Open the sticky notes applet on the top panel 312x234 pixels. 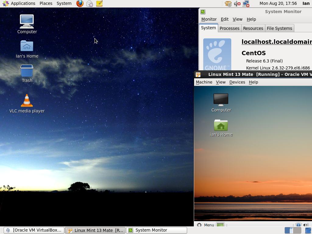[x=99, y=3]
